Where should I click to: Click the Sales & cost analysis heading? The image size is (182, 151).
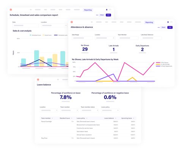[22, 31]
